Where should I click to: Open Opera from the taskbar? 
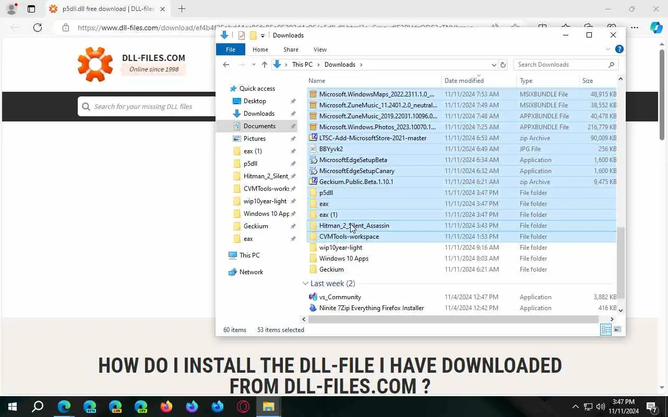pos(243,407)
